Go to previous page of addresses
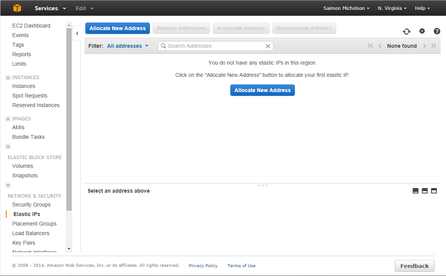 click(x=380, y=46)
